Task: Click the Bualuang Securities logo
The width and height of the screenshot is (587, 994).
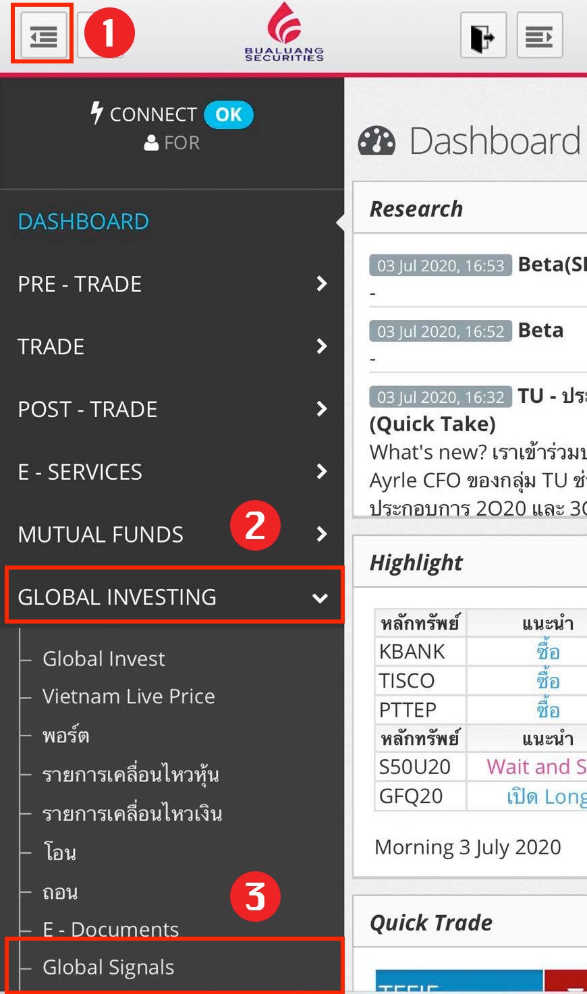Action: (284, 32)
